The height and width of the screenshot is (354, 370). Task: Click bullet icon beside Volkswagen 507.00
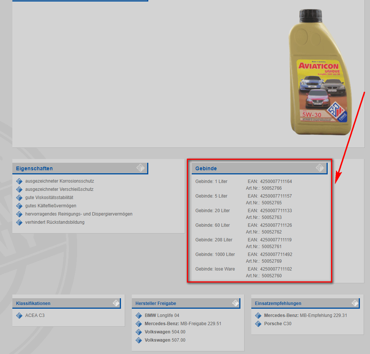(139, 340)
